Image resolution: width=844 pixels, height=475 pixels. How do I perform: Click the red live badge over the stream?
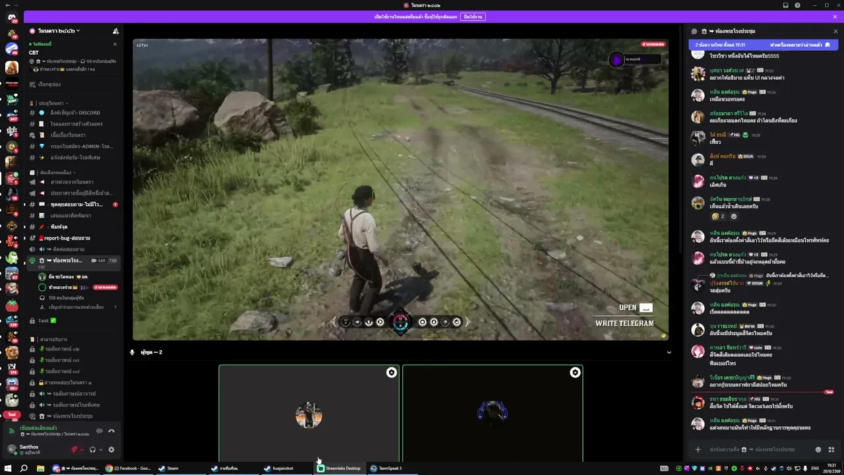tap(653, 44)
